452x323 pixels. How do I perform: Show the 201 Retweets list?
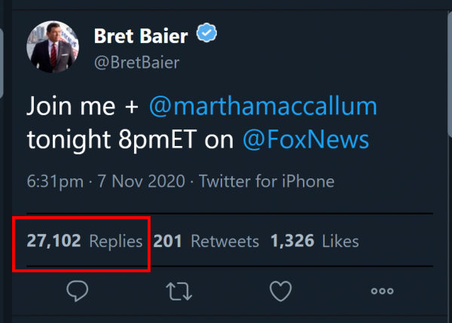(206, 242)
